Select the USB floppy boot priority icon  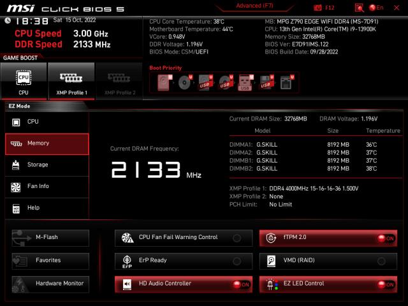click(x=266, y=82)
